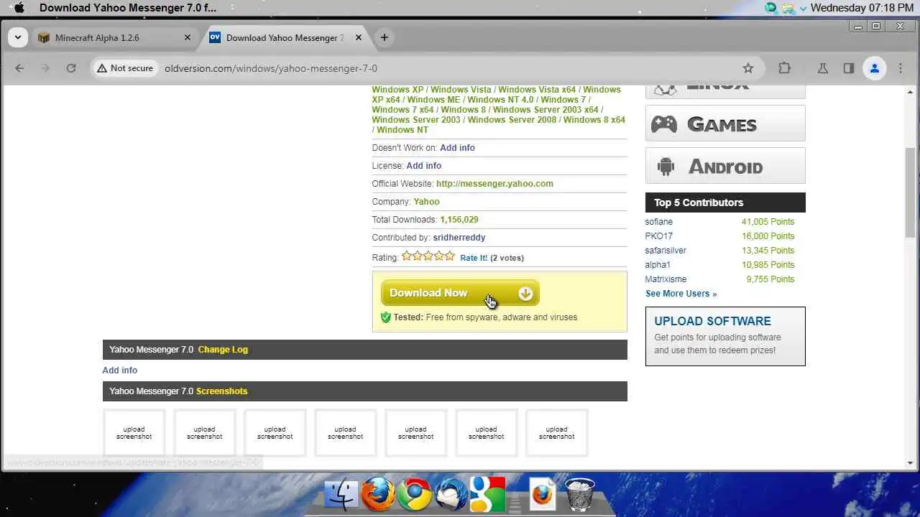Click the Wednesday 07:18 PM clock
920x517 pixels.
pos(862,8)
